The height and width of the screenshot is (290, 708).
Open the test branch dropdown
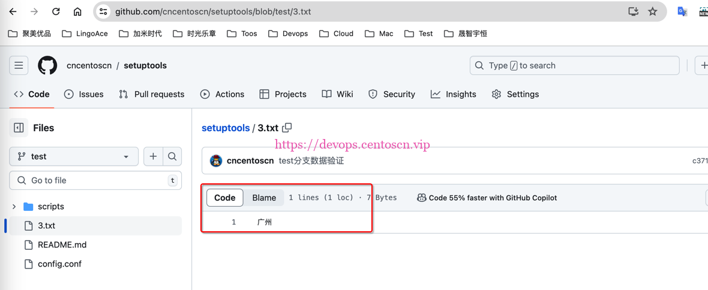point(74,156)
